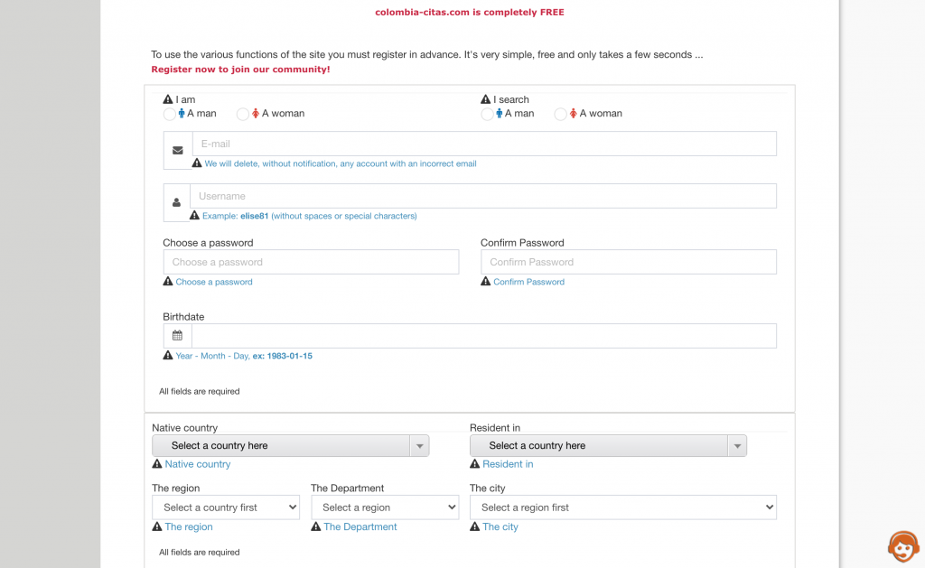Screen dimensions: 925x568
Task: Focus the Birthdate input field
Action: 484,336
